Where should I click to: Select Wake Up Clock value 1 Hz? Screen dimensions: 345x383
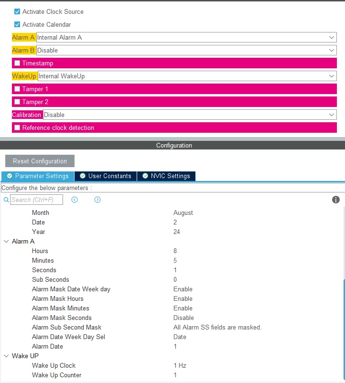click(x=180, y=365)
